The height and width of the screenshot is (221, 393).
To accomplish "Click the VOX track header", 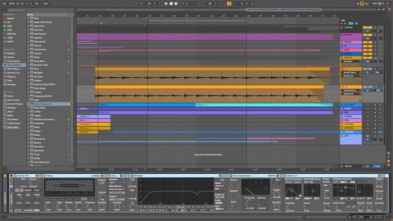I will (351, 139).
